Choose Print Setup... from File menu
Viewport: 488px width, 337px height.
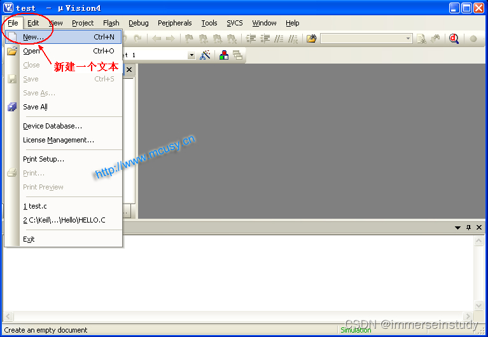[x=64, y=159]
